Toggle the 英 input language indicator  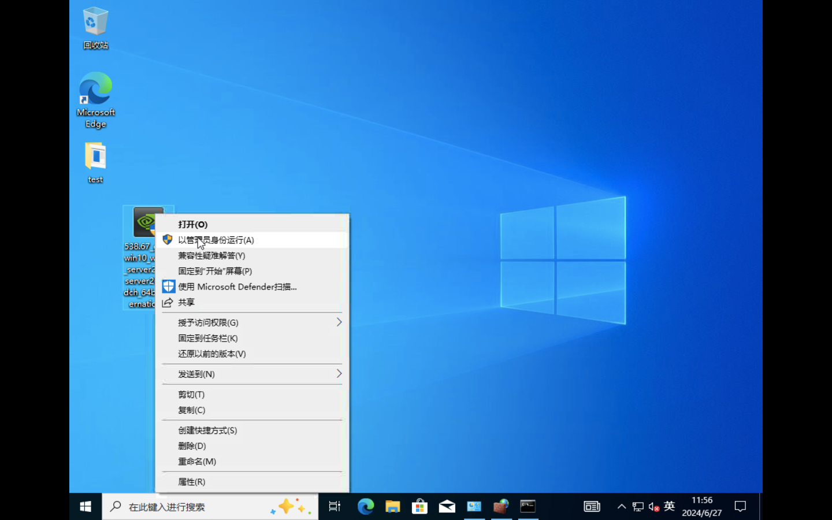(x=670, y=507)
